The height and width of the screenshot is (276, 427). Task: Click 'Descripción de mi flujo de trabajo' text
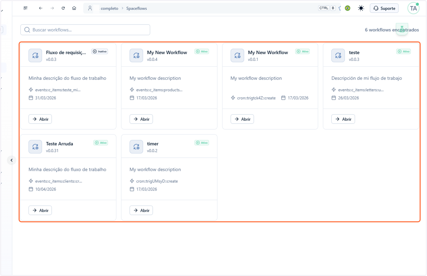tap(367, 78)
